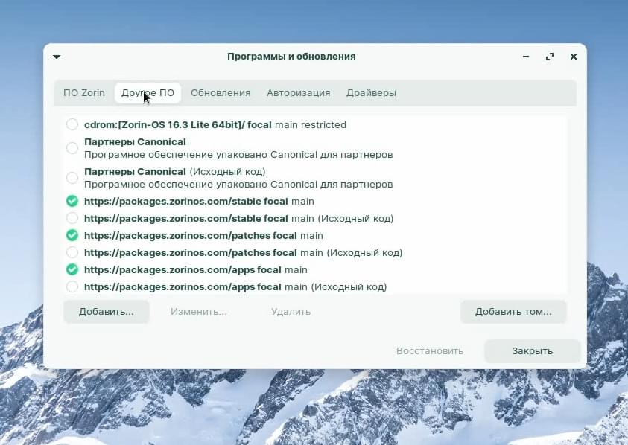Select the cdrom:[Zorin-OS 16.3 Lite 64bit]/ focal row text
Image resolution: width=628 pixels, height=445 pixels.
click(215, 125)
